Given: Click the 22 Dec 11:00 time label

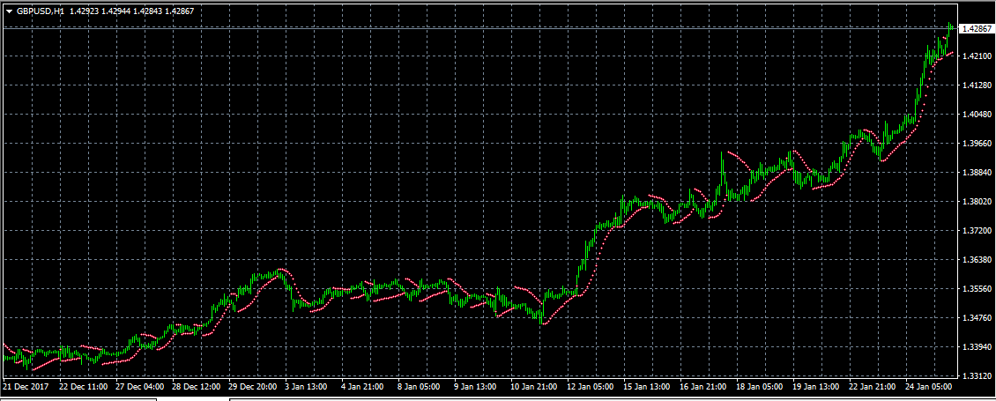Looking at the screenshot, I should (x=82, y=386).
